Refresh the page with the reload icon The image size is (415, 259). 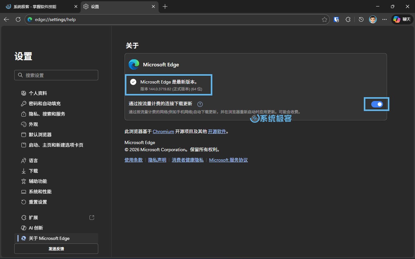tap(18, 19)
